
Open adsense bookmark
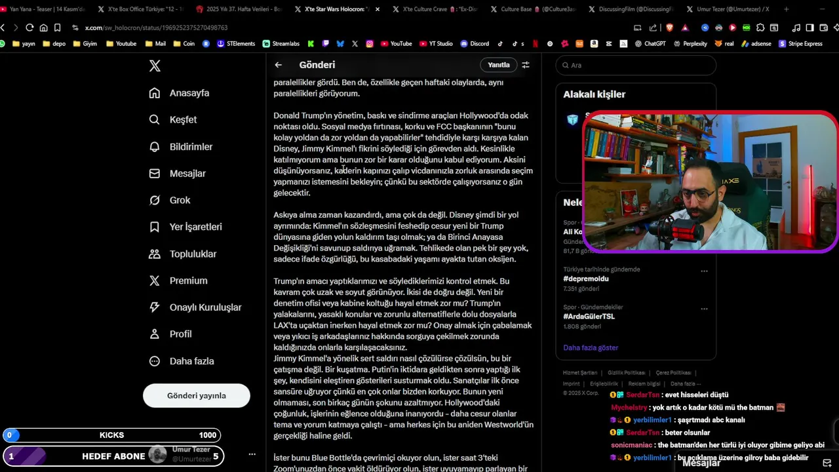[x=756, y=44]
